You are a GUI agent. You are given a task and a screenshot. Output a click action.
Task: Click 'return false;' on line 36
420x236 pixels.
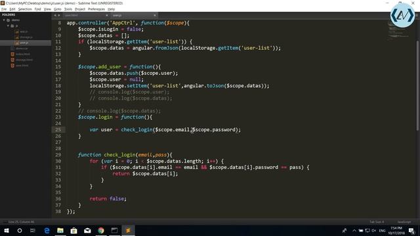(108, 199)
